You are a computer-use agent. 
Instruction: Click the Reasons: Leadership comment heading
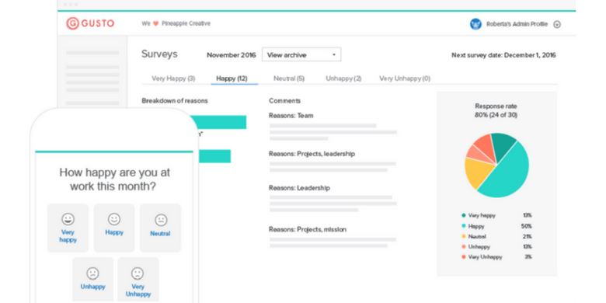(300, 188)
